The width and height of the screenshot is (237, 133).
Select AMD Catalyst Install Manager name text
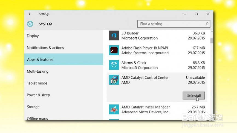(146, 107)
